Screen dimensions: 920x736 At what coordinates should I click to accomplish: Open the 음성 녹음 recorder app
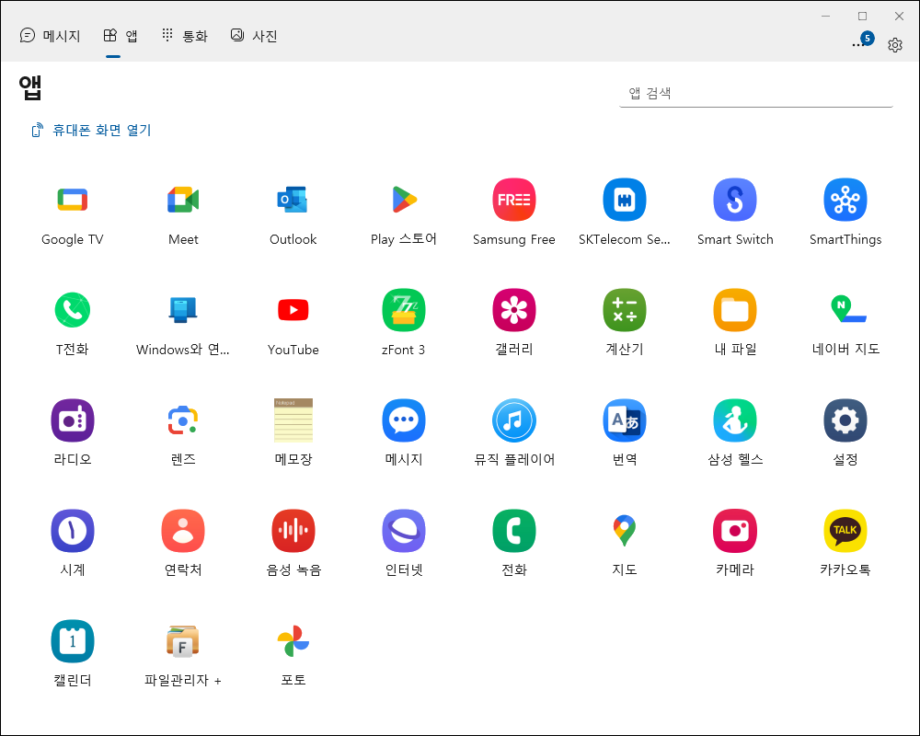pos(293,531)
